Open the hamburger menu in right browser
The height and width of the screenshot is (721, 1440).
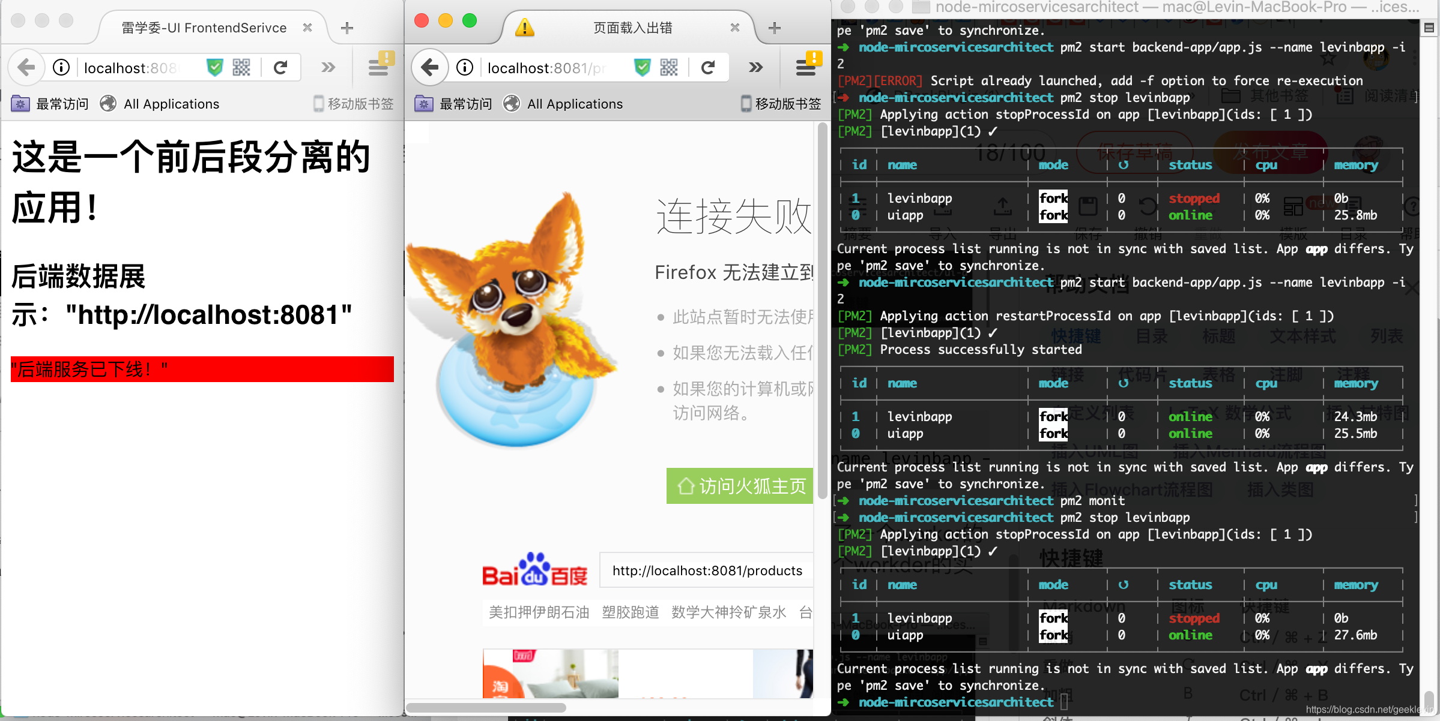pos(806,67)
